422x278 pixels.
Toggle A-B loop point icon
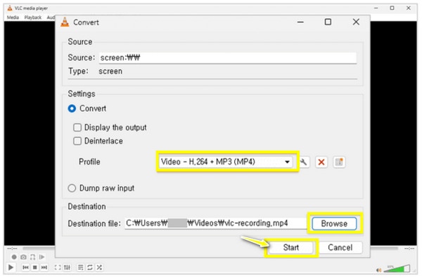tap(32, 257)
